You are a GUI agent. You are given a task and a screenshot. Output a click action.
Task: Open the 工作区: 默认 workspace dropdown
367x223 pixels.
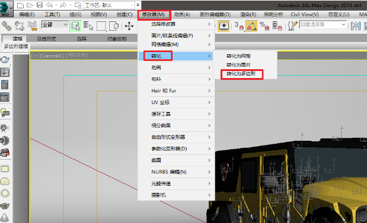point(109,5)
